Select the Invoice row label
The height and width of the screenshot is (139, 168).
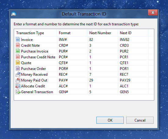[27, 40]
